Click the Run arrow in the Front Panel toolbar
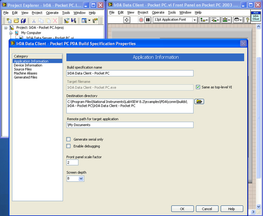The height and width of the screenshot is (216, 263). coord(127,20)
